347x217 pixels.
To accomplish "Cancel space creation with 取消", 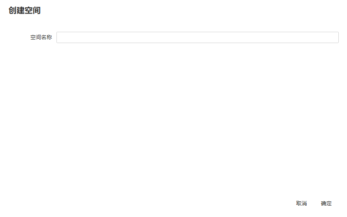I will pos(301,203).
